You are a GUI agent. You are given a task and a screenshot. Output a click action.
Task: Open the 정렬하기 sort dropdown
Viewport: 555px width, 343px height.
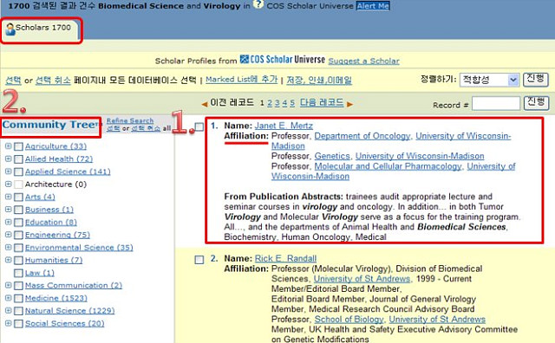[x=489, y=80]
